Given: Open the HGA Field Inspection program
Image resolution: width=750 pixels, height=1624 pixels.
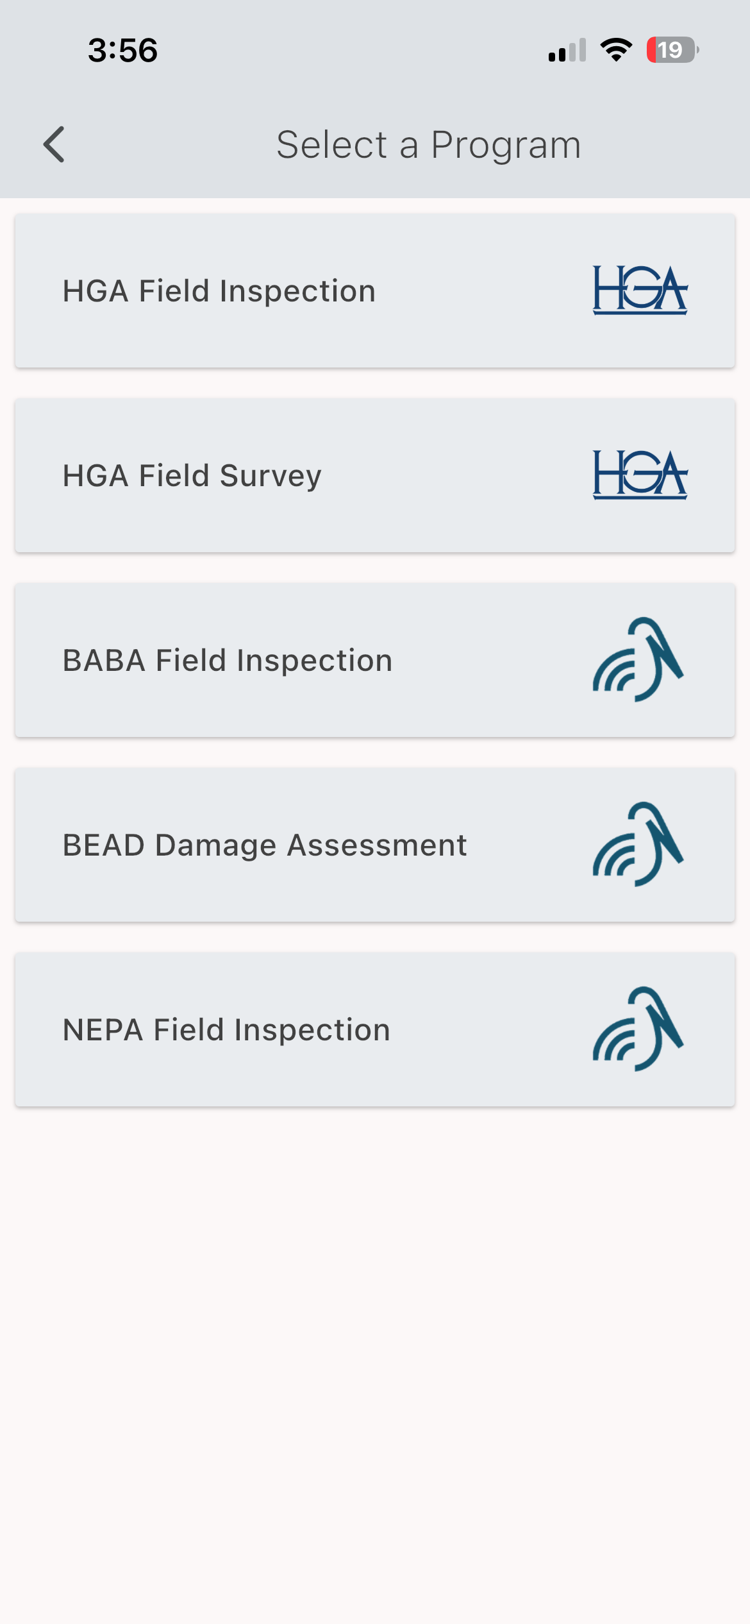Looking at the screenshot, I should point(375,290).
